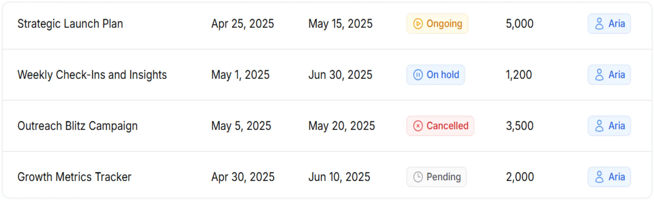This screenshot has height=200, width=654.
Task: Click the 3,500 budget value
Action: tap(519, 126)
